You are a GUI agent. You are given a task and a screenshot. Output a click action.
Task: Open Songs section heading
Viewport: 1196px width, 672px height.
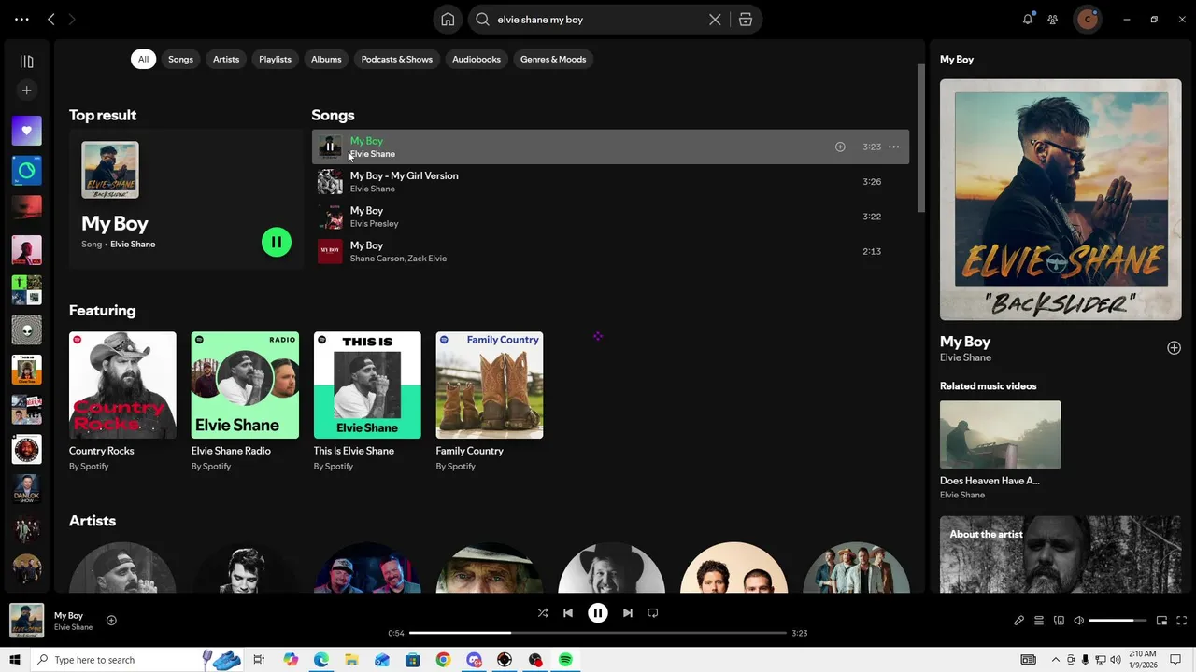(333, 115)
